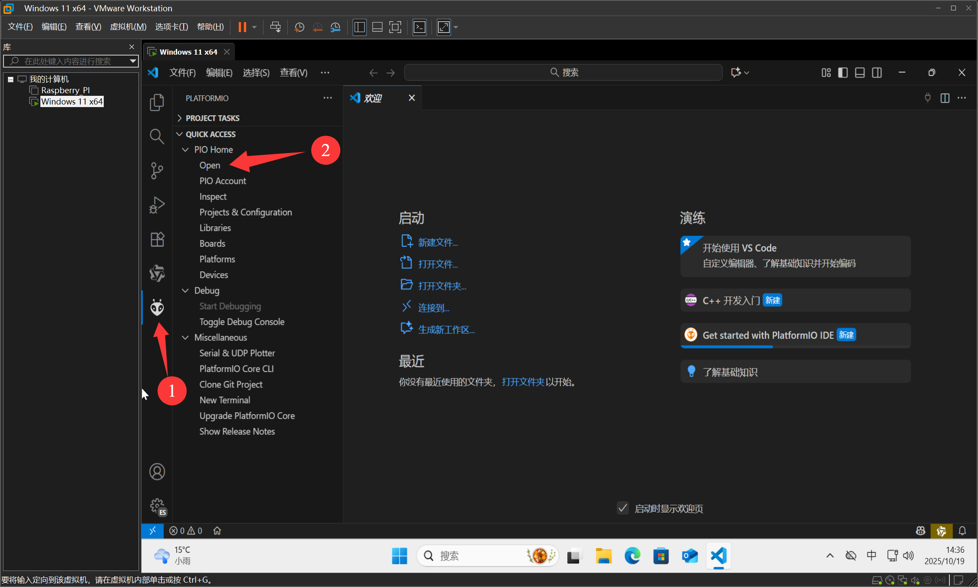Toggle the primary sidebar visibility
Image resolution: width=978 pixels, height=587 pixels.
pyautogui.click(x=843, y=72)
